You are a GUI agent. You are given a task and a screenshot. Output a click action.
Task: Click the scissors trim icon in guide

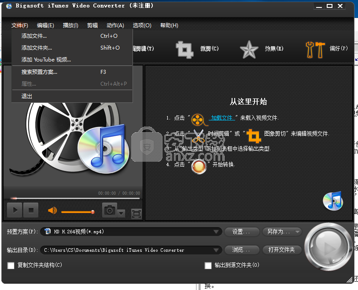(199, 136)
